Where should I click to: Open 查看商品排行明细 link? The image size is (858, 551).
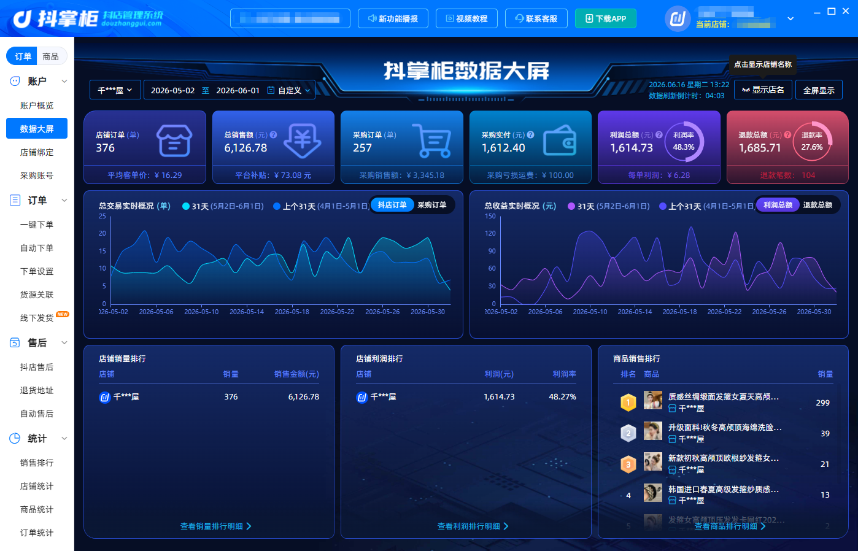(x=730, y=526)
